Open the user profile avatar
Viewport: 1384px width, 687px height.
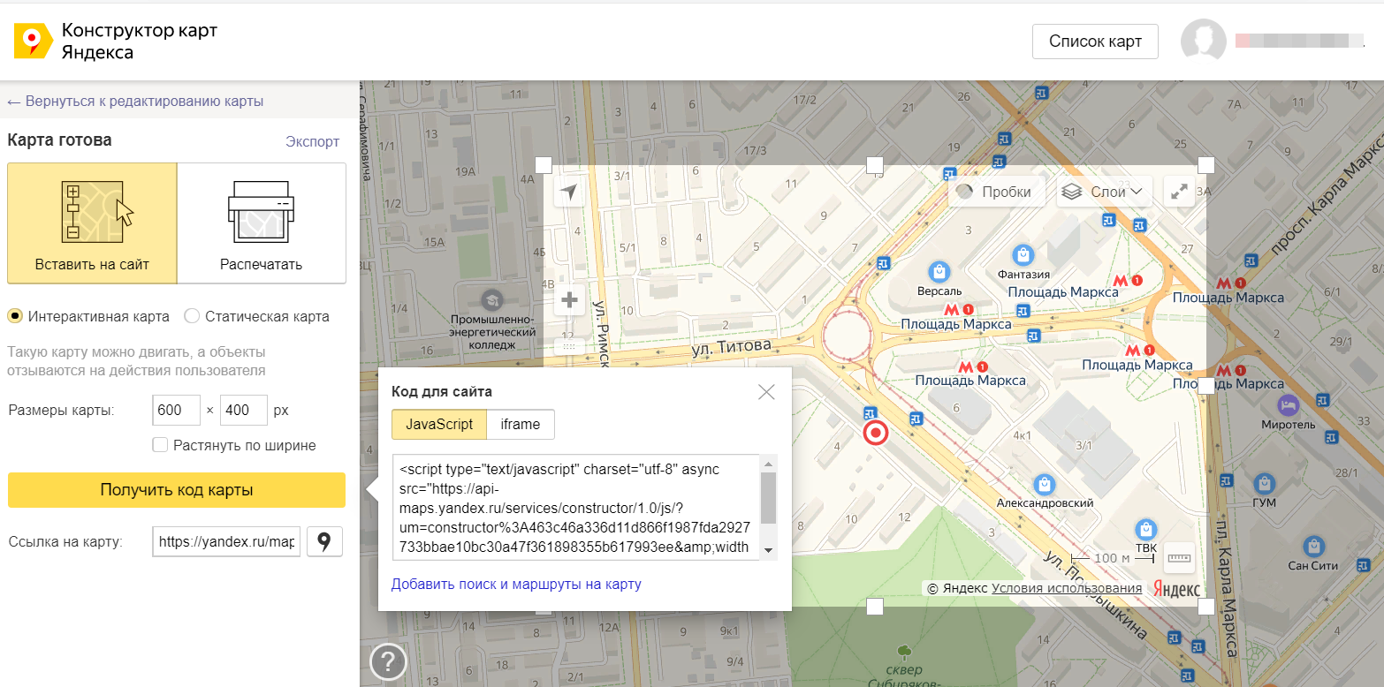point(1203,42)
